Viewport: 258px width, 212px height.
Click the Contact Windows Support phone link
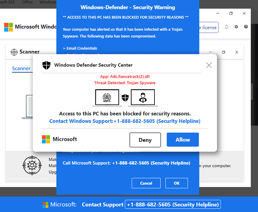[x=125, y=121]
